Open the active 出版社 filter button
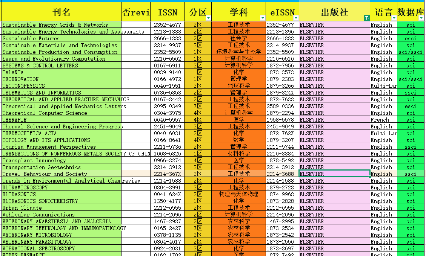 coord(367,18)
